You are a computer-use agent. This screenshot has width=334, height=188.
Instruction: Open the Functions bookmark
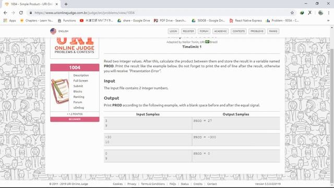67,20
